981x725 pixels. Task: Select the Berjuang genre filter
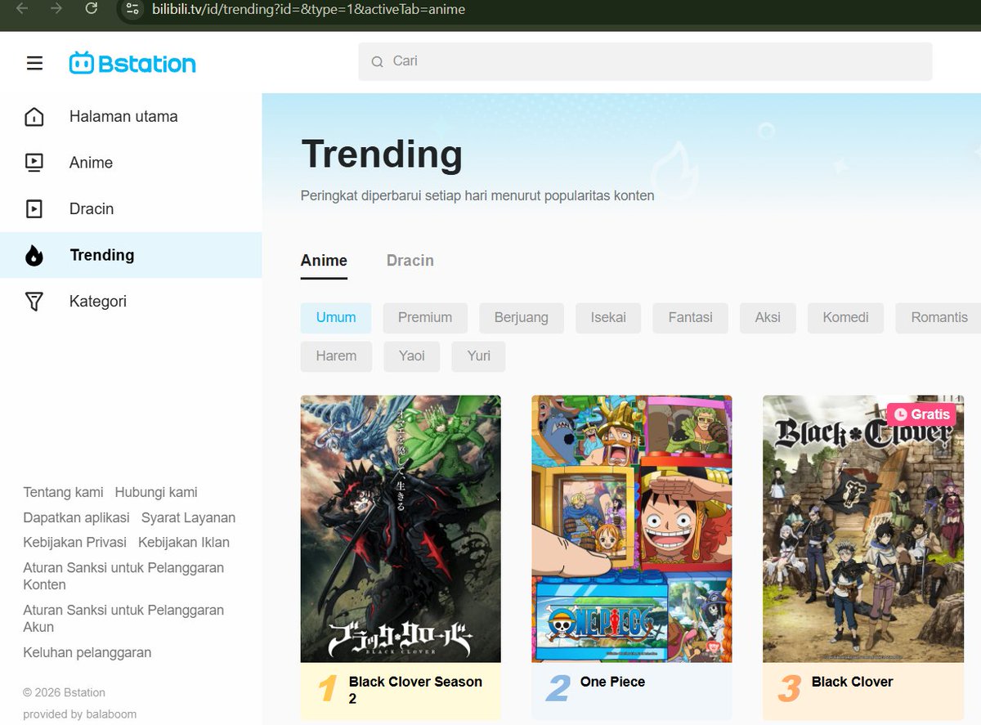click(x=522, y=318)
